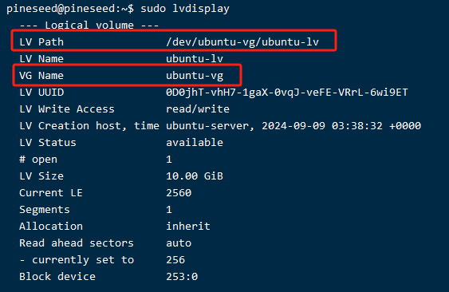Click the 'VG Name' label
The image size is (449, 292).
tap(41, 76)
